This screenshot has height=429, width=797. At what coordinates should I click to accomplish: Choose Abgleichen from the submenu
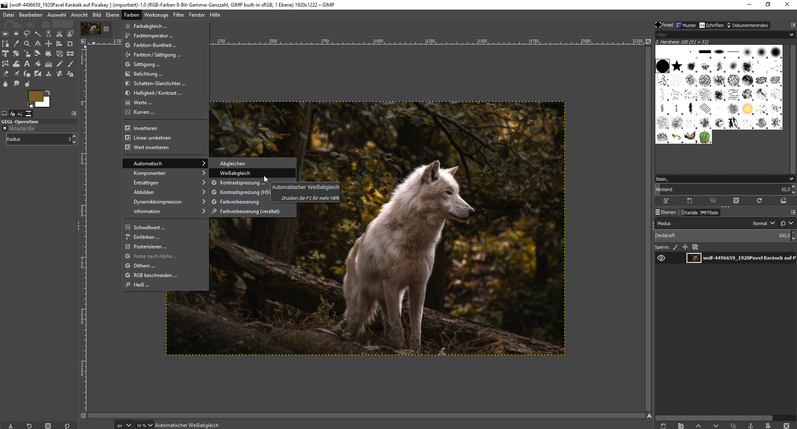click(x=253, y=164)
